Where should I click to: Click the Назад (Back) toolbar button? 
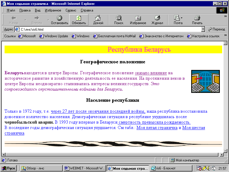click(14, 20)
